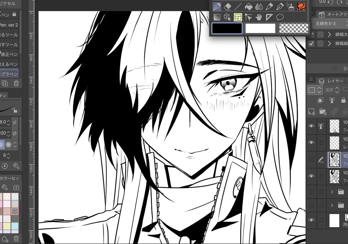Select the Pen tool in the floating palette

point(217,6)
